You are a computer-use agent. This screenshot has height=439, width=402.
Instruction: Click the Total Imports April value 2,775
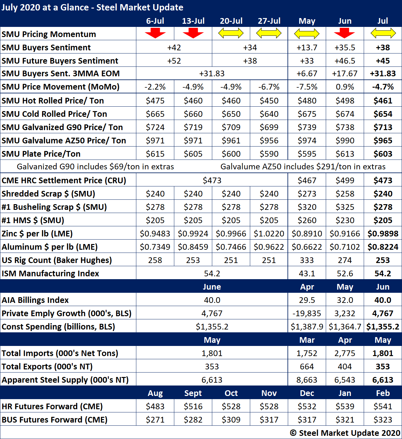click(x=345, y=353)
